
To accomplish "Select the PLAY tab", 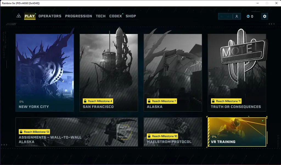I will point(30,16).
